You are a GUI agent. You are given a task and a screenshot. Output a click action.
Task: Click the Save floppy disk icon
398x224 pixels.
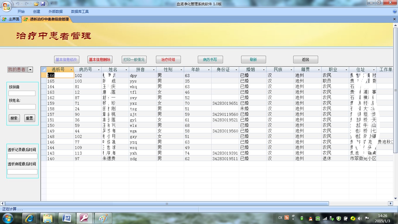(43, 4)
